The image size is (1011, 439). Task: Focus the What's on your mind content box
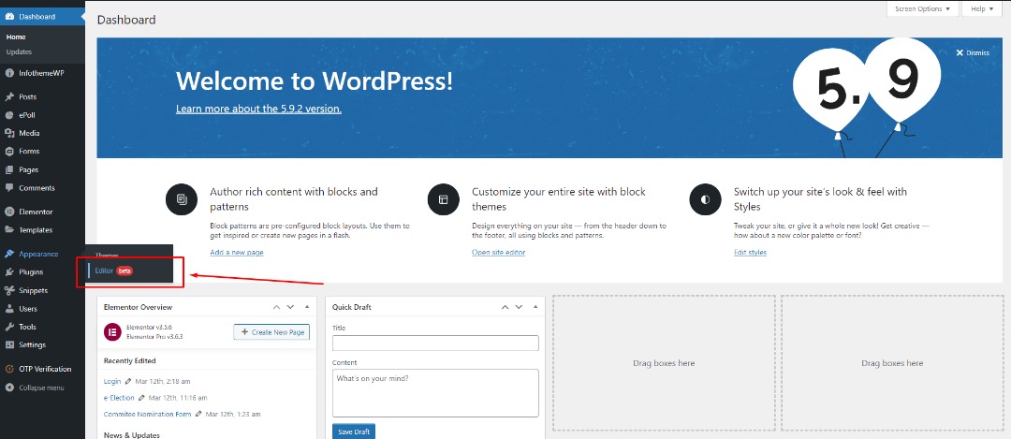[435, 392]
